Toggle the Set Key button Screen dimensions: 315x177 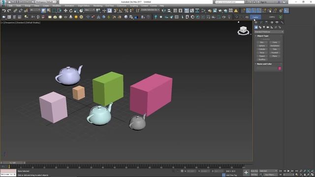point(254,175)
